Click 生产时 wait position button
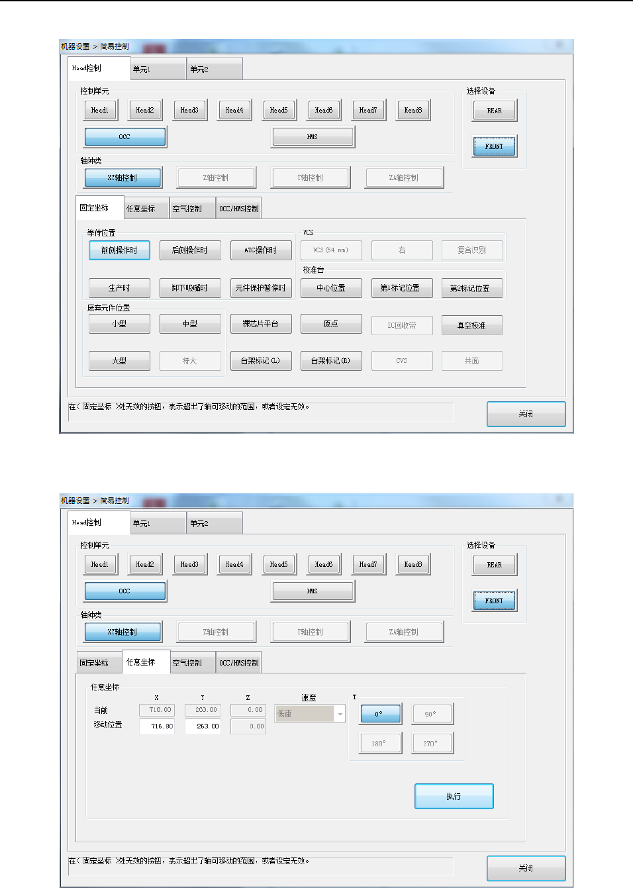The height and width of the screenshot is (888, 633). 119,288
